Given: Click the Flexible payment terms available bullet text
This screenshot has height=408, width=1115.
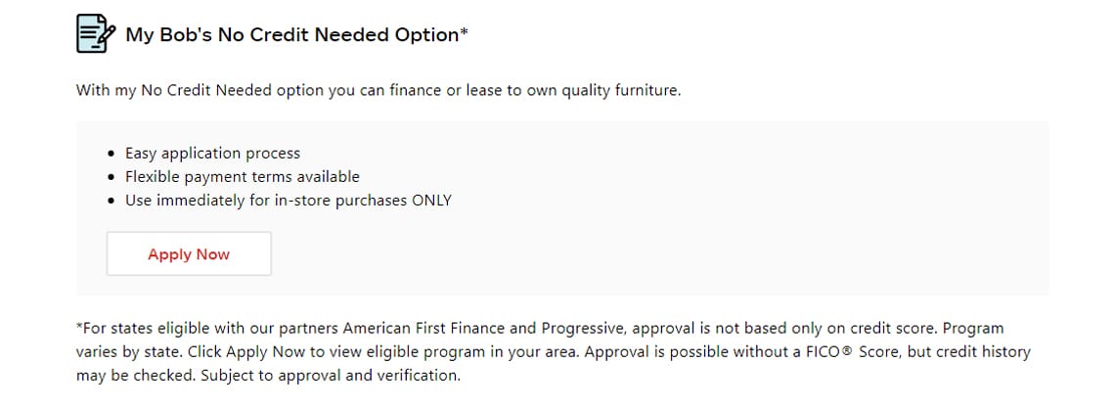Looking at the screenshot, I should [x=243, y=176].
